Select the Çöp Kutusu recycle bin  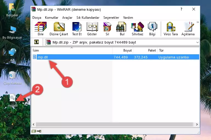pos(12,78)
